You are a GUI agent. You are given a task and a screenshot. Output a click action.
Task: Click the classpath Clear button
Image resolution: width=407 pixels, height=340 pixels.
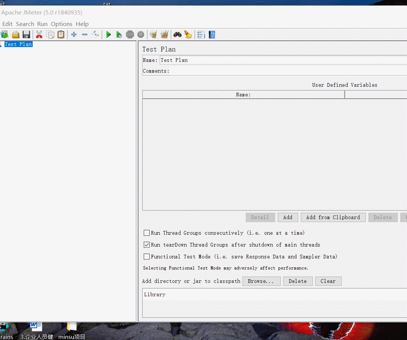(x=328, y=281)
